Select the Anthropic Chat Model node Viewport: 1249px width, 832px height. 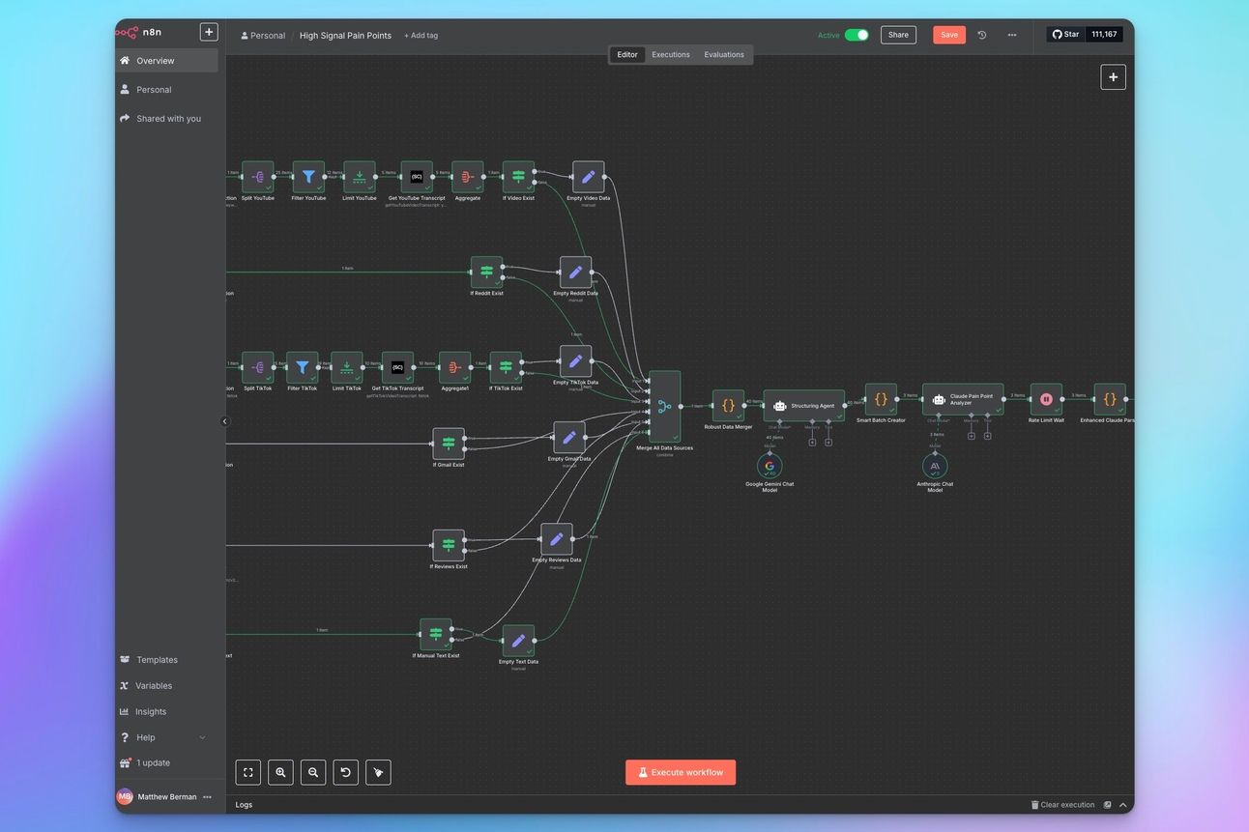pyautogui.click(x=935, y=466)
